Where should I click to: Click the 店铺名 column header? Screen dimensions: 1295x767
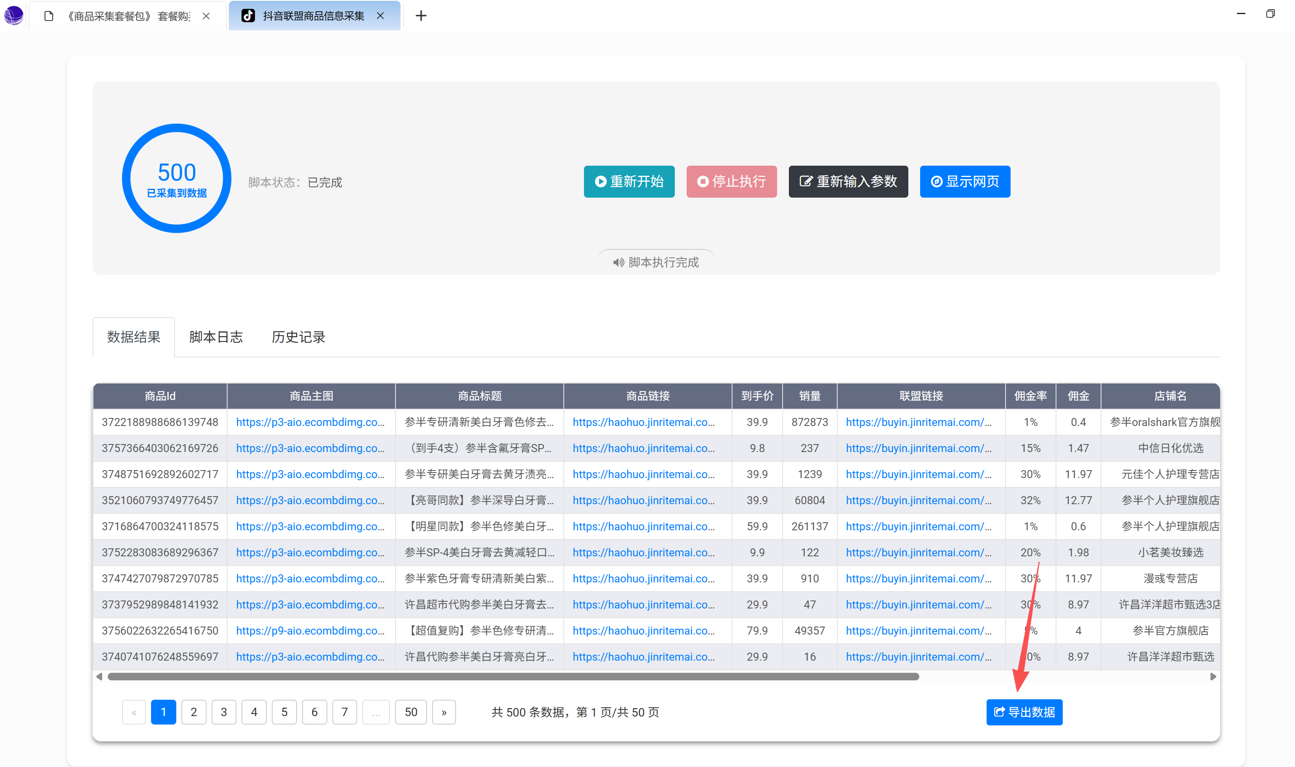1161,396
